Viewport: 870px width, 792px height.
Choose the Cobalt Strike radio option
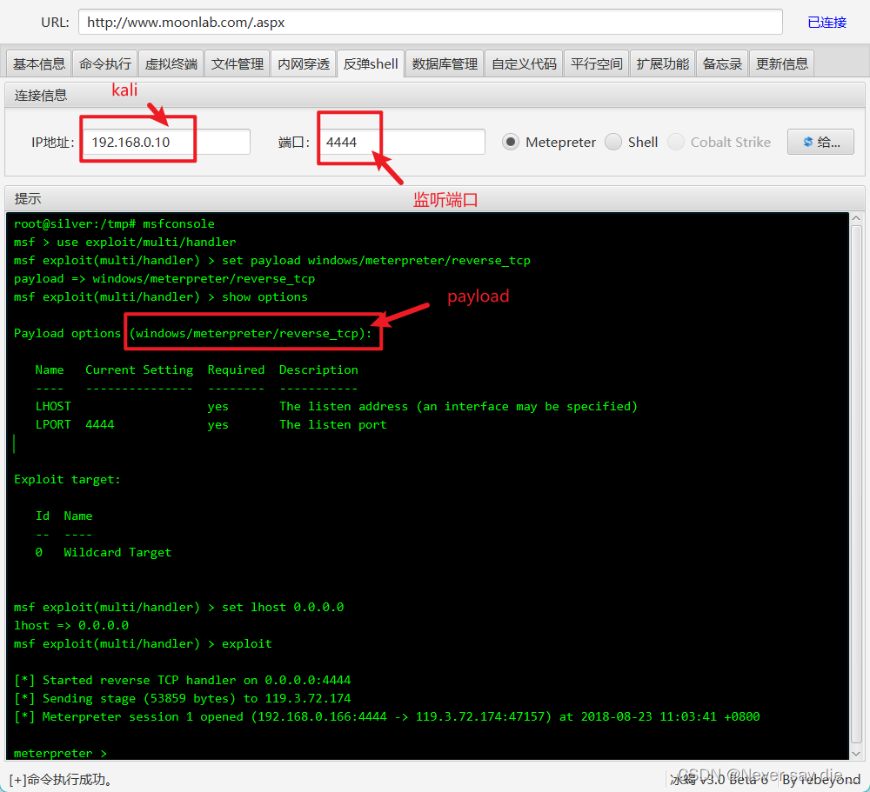676,142
